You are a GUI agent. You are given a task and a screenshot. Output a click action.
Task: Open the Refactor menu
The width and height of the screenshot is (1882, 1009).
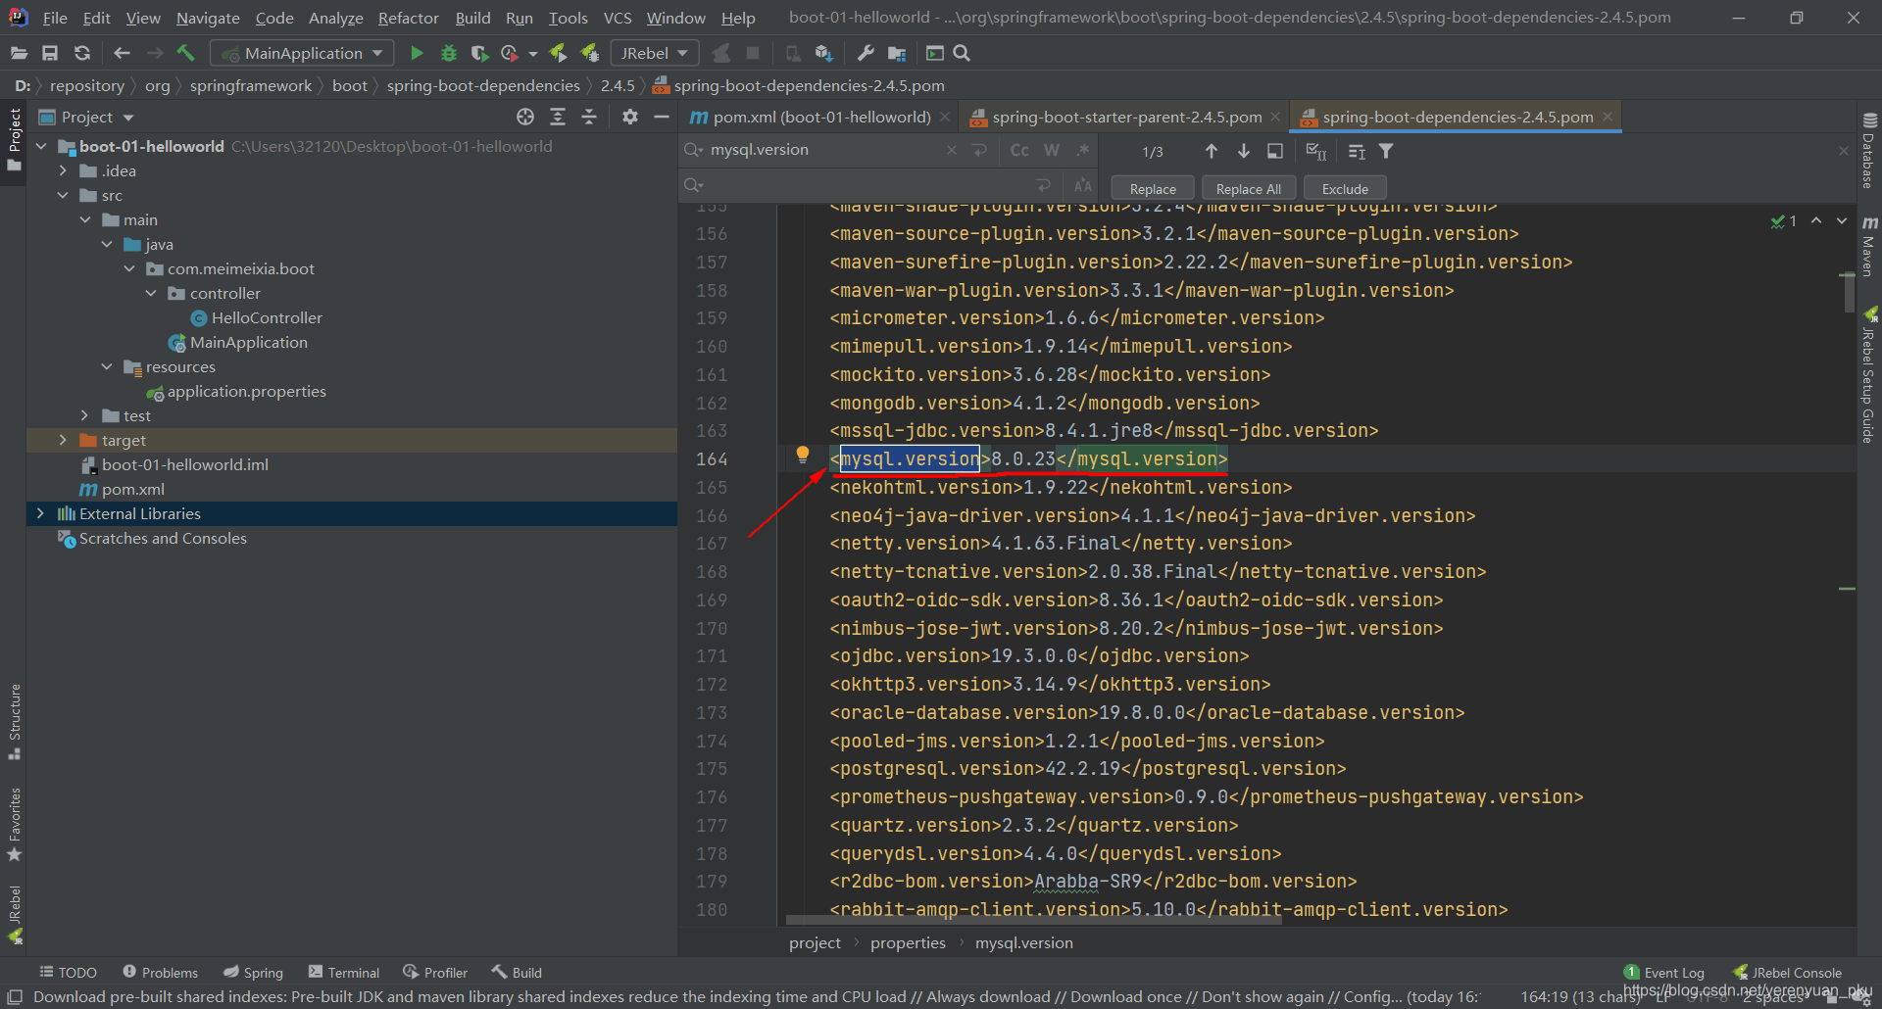[x=408, y=18]
